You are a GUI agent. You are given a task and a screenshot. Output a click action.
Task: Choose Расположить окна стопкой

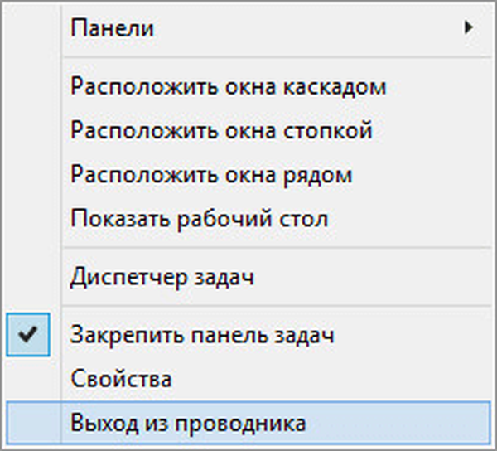pyautogui.click(x=221, y=130)
